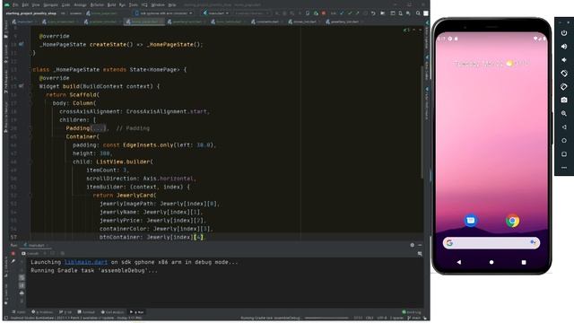This screenshot has width=574, height=323.
Task: Click the editor vertical scrollbar
Action: pos(422,121)
